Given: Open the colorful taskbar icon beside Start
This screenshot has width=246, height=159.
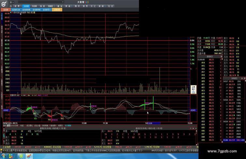Looking at the screenshot, I should point(11,156).
